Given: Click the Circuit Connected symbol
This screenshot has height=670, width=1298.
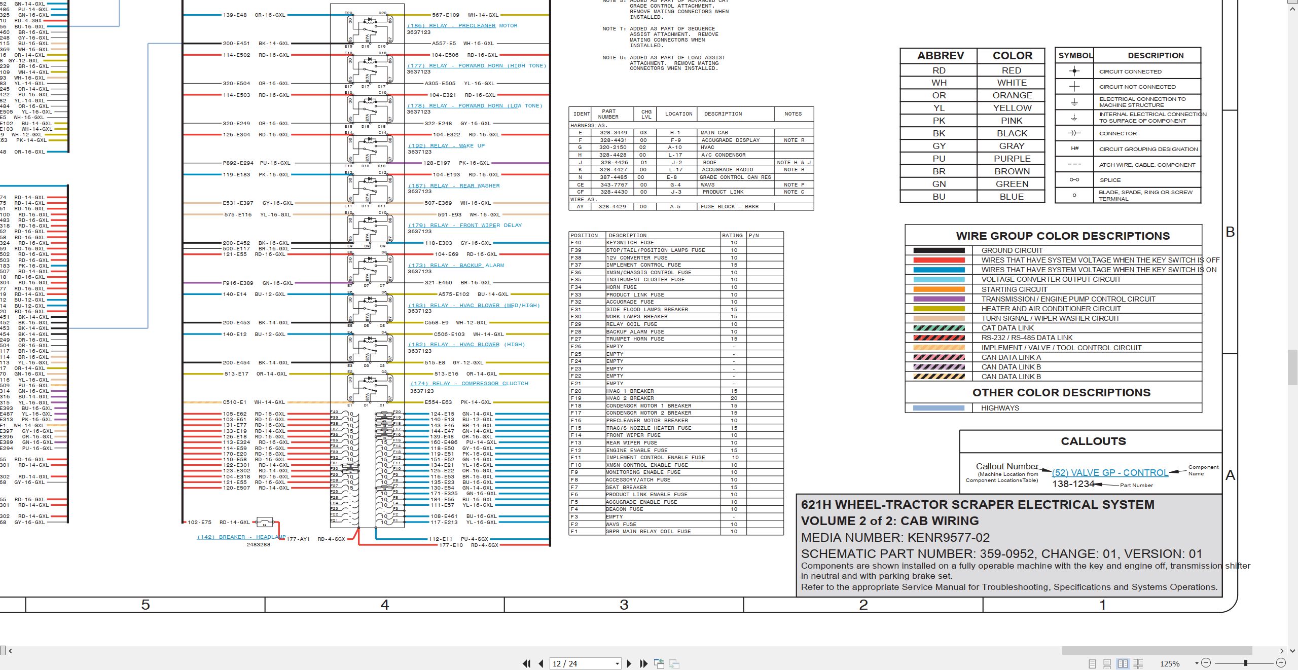Looking at the screenshot, I should [x=1074, y=71].
